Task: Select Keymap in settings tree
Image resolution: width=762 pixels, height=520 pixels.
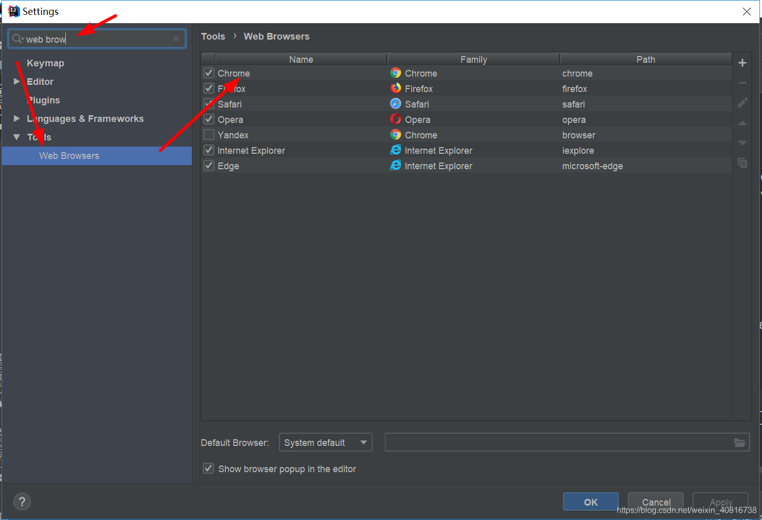Action: (45, 63)
